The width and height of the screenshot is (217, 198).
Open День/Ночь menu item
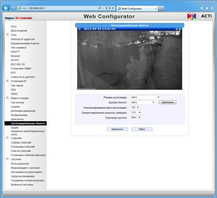tap(17, 119)
